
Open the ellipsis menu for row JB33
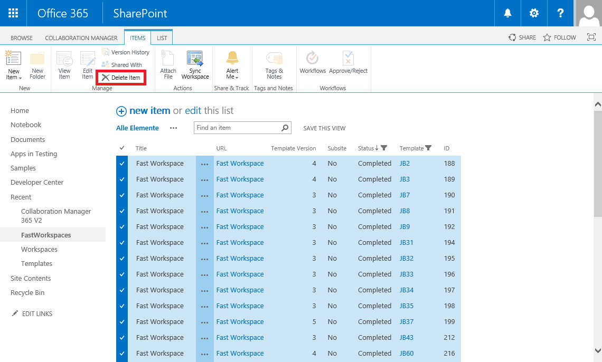(205, 274)
